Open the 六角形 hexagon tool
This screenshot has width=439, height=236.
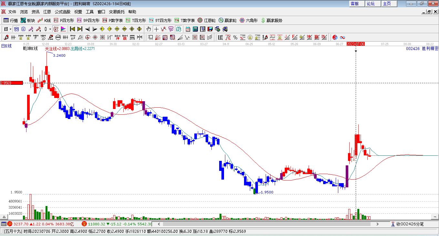(249, 20)
